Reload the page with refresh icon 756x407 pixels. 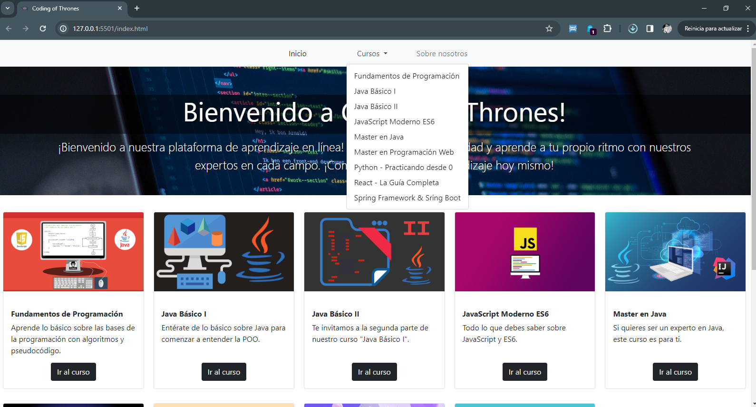pos(43,29)
